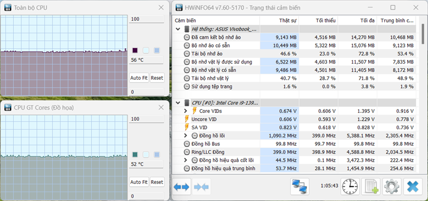Click the collapse columns arrows icon

point(202,187)
